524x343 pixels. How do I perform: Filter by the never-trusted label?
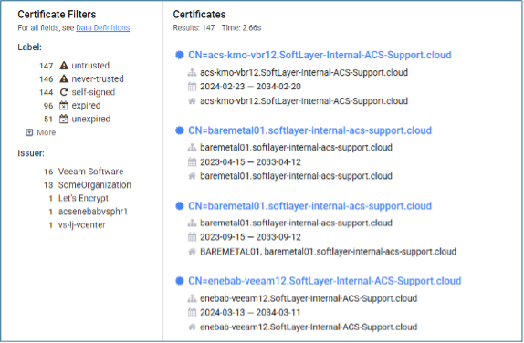pos(98,78)
